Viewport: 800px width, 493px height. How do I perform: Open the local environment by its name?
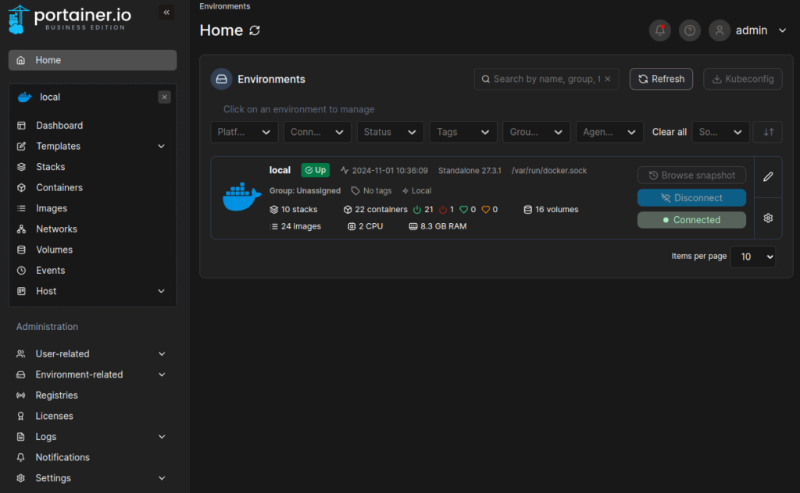(x=280, y=170)
